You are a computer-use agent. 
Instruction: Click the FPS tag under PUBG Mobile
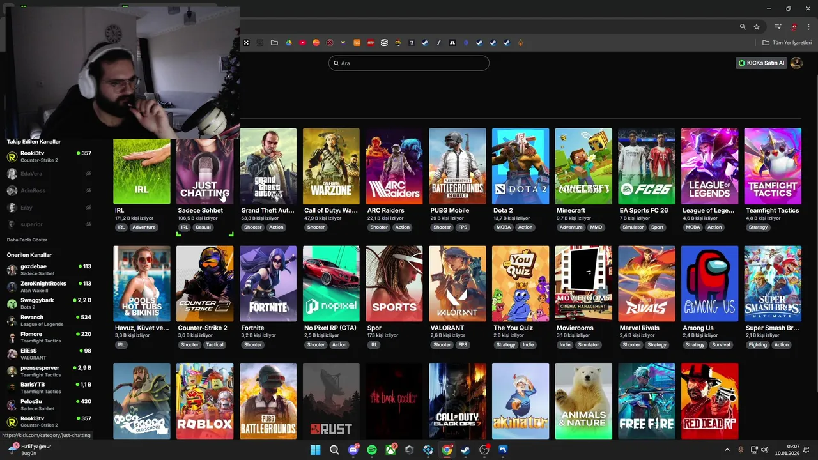point(463,227)
